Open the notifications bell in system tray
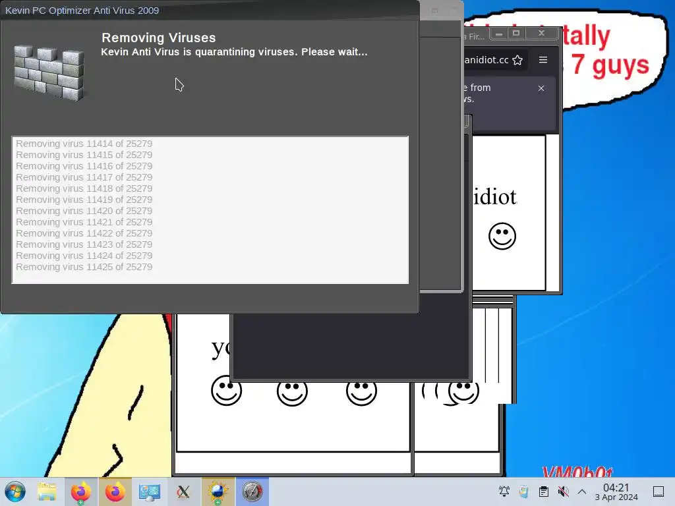Image resolution: width=675 pixels, height=506 pixels. (504, 491)
